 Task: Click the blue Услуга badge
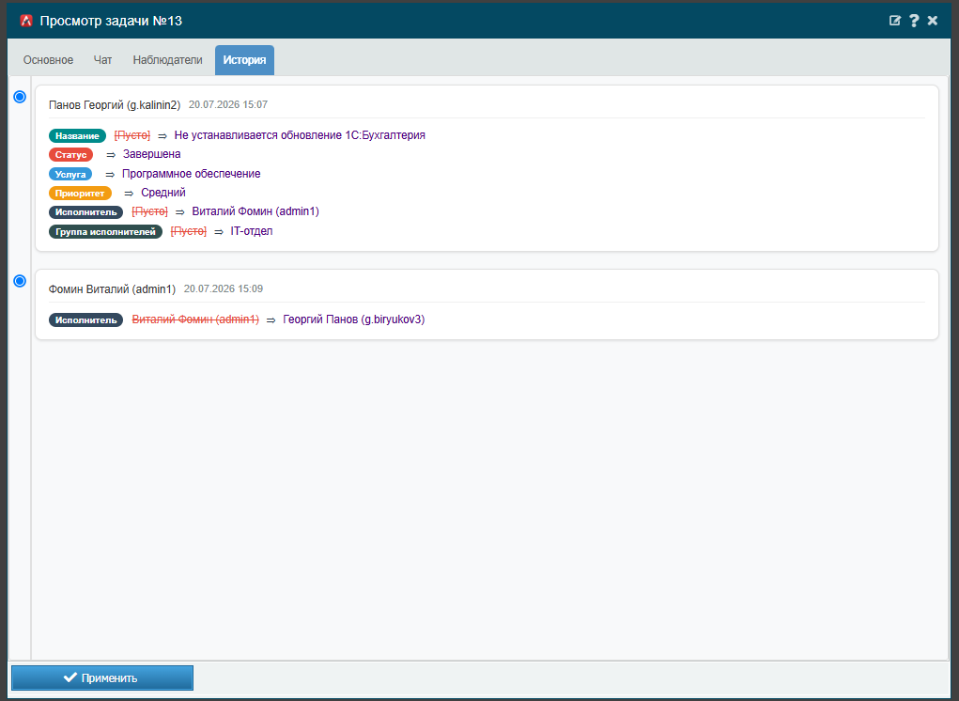click(70, 175)
